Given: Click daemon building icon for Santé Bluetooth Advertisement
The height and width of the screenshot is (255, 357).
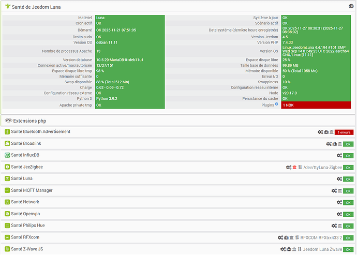Looking at the screenshot, I should (332, 132).
